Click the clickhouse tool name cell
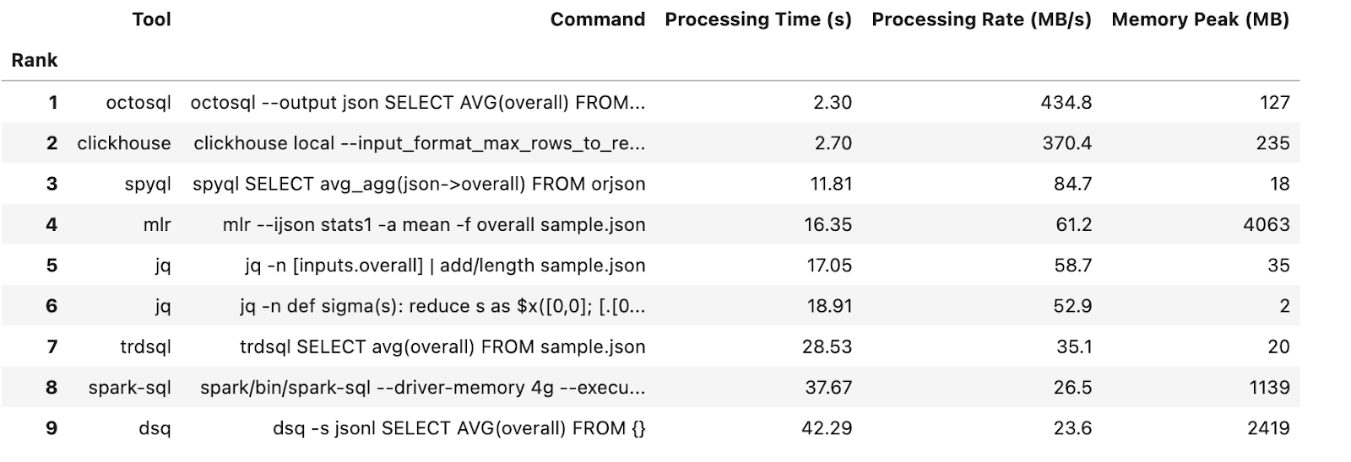1351x462 pixels. [124, 143]
